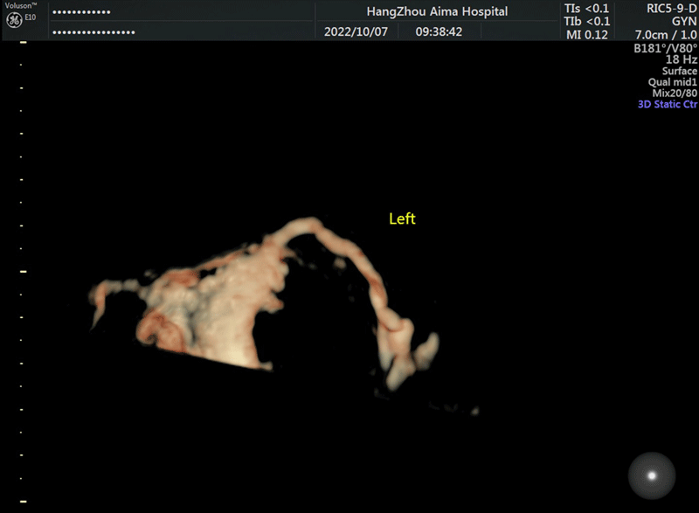Click the 18 Hz frame rate
This screenshot has width=699, height=513.
[x=682, y=59]
